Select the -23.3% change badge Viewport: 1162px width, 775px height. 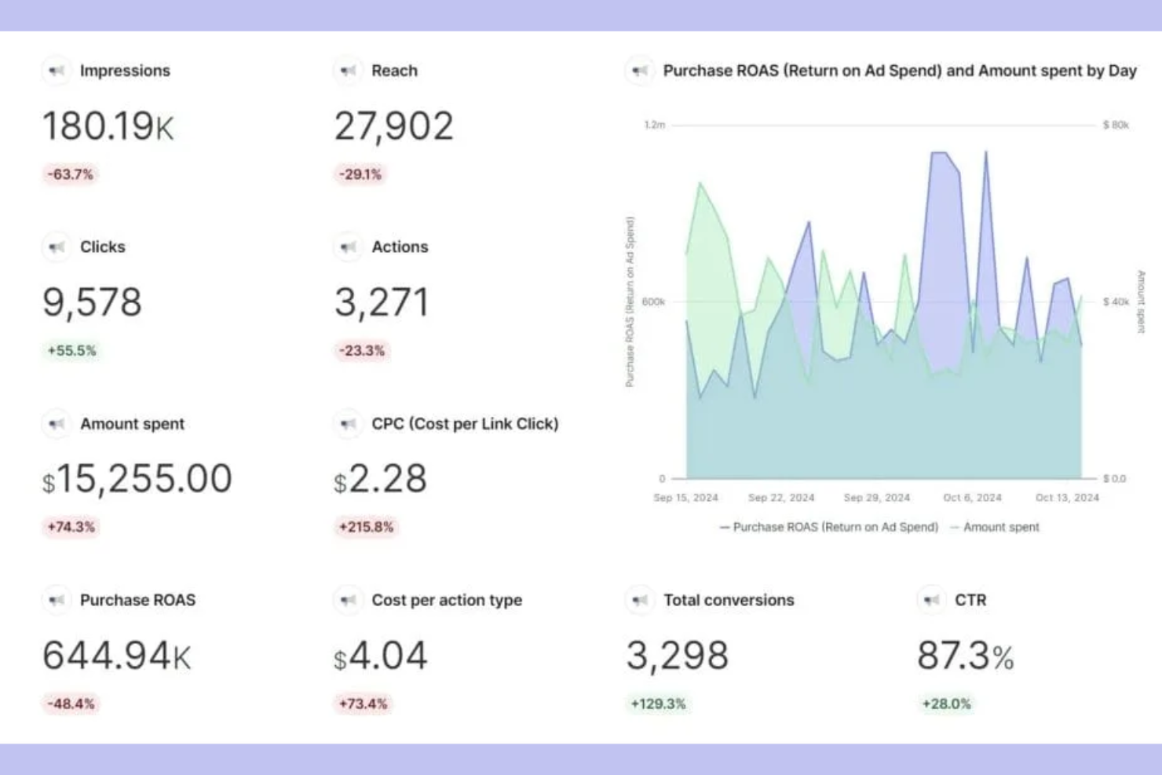(362, 350)
